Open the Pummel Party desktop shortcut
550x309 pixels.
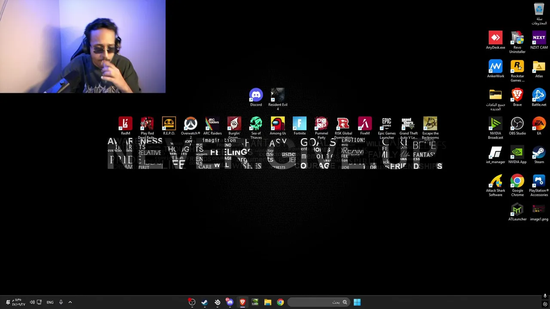pyautogui.click(x=321, y=128)
